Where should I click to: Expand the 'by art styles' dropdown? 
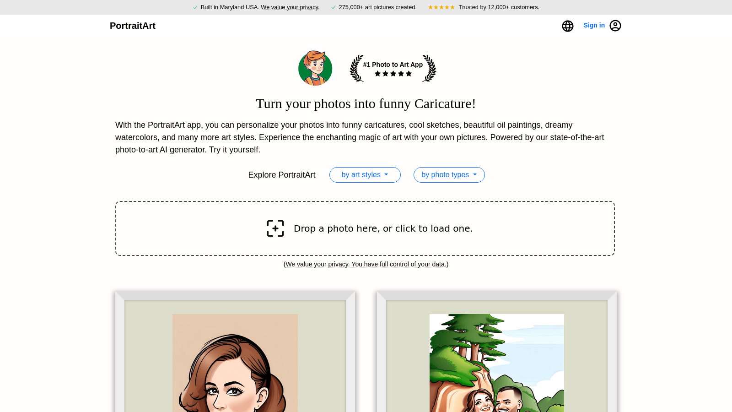click(x=365, y=175)
